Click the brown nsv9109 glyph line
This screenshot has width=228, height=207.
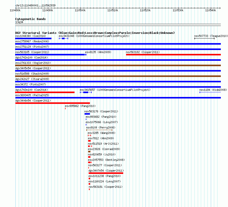(99, 130)
